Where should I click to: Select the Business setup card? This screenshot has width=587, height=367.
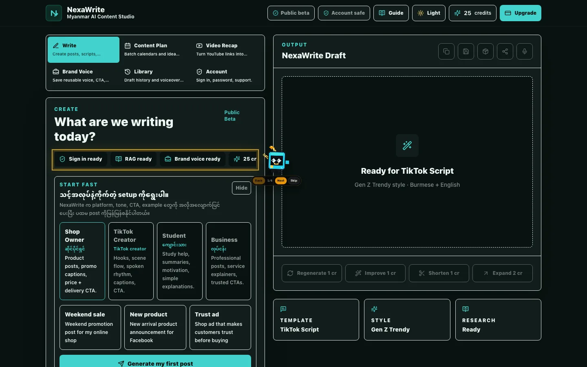228,261
